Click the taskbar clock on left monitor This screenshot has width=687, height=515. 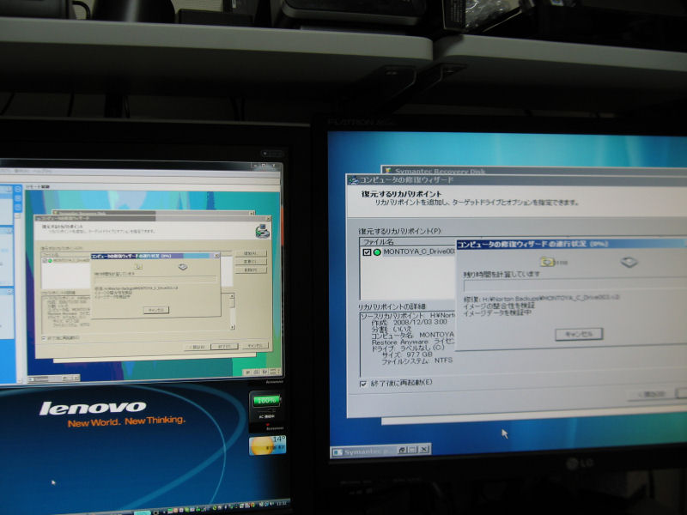(283, 503)
